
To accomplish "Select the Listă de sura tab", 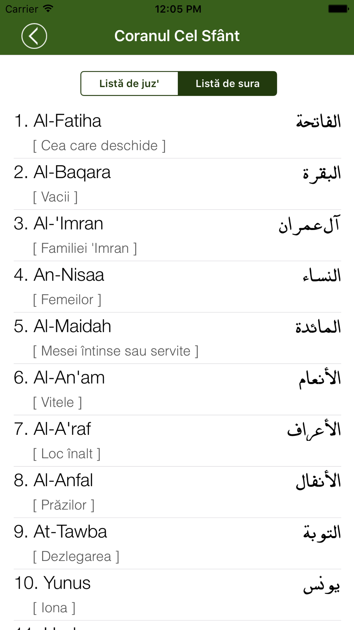I will click(x=227, y=84).
